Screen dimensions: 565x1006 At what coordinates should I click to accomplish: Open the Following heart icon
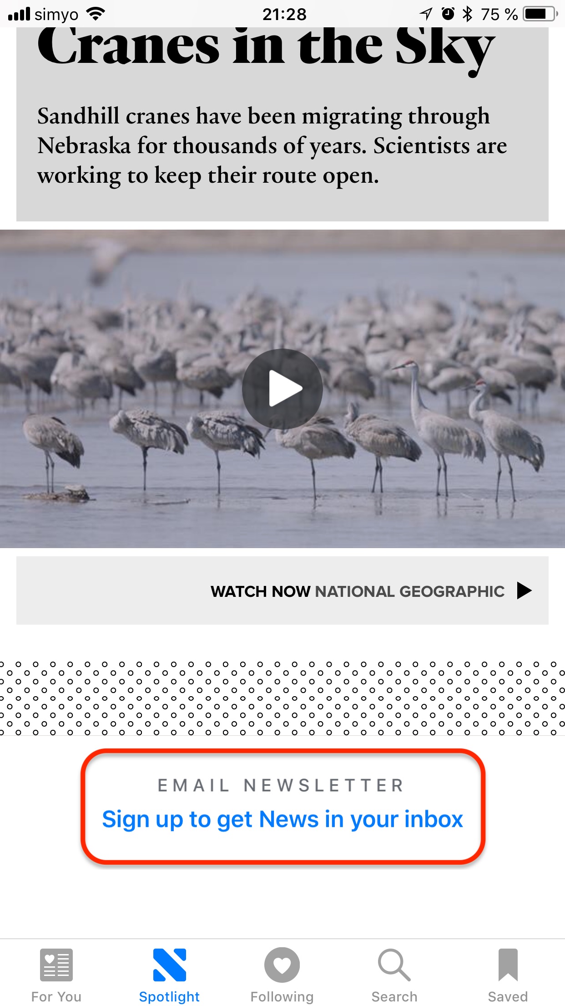pyautogui.click(x=282, y=965)
